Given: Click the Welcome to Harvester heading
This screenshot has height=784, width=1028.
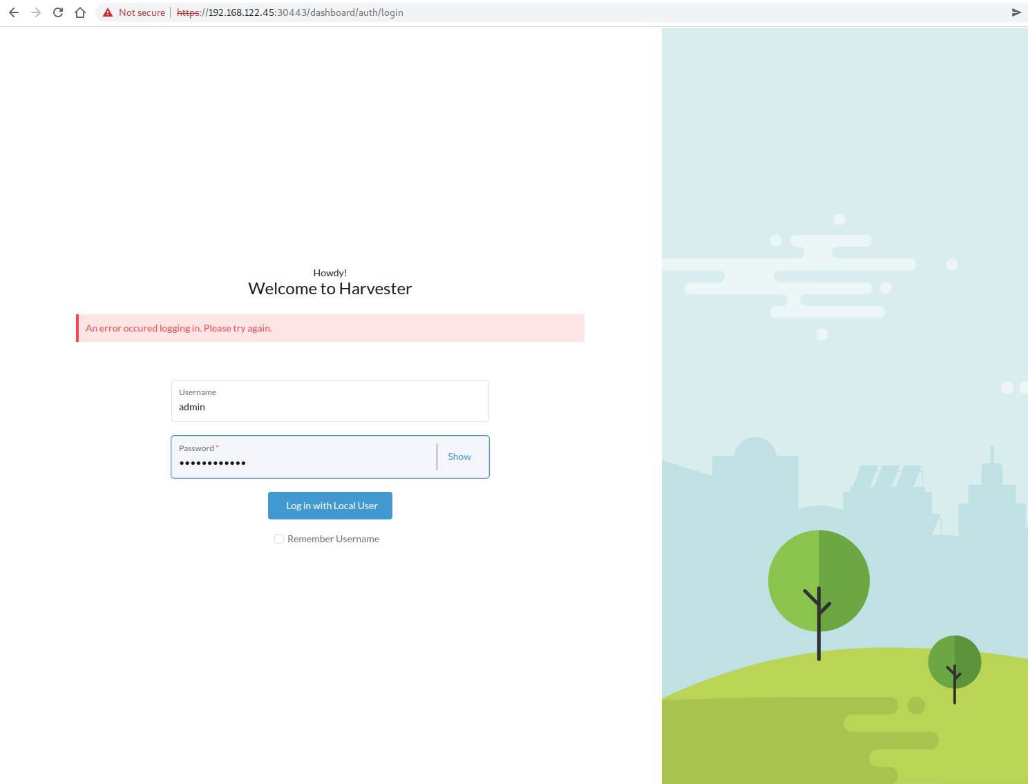Looking at the screenshot, I should point(330,289).
